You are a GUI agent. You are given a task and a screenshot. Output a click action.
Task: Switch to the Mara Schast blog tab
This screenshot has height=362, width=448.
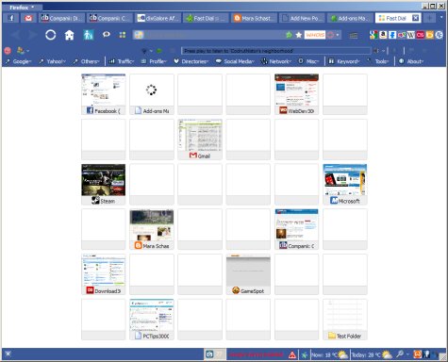[255, 18]
